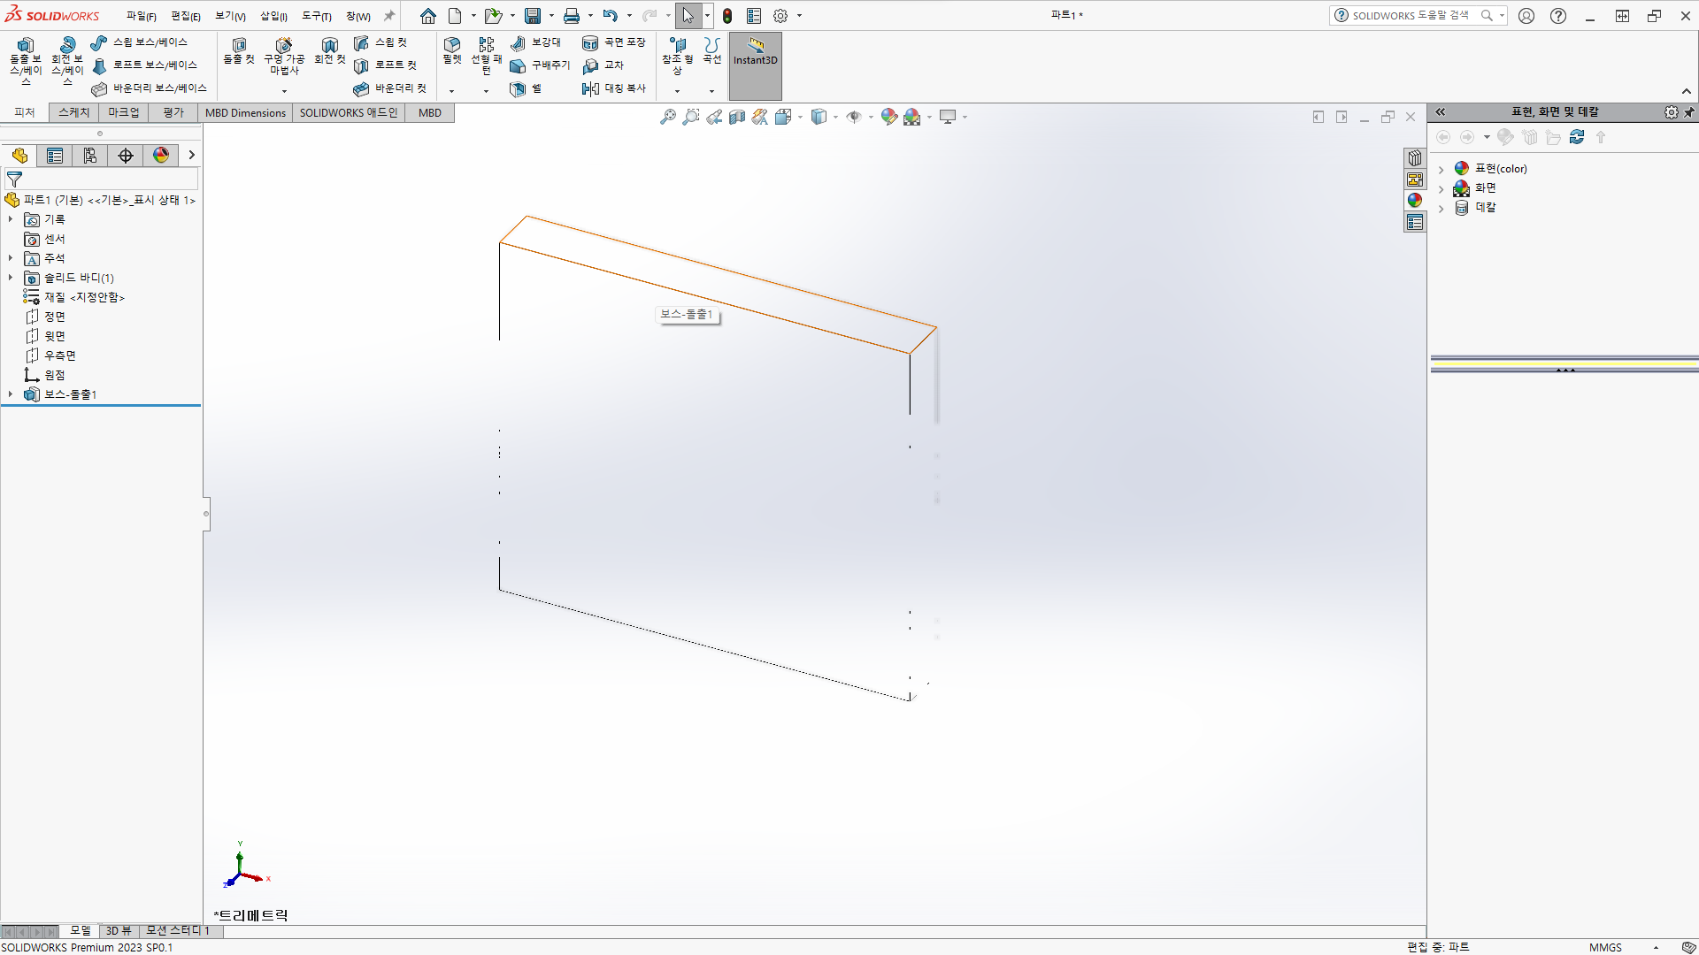1699x955 pixels.
Task: Toggle pin on the Appearances panel
Action: (x=1689, y=112)
